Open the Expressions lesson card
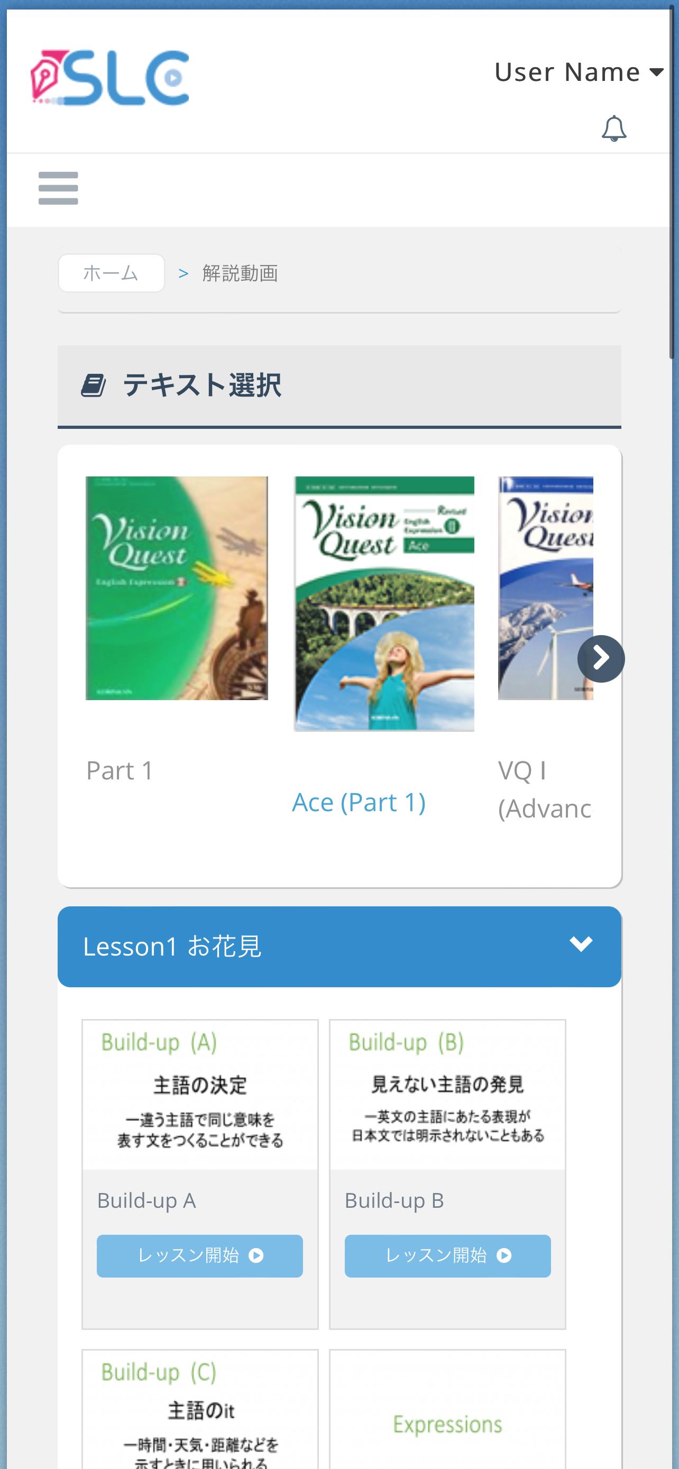The image size is (679, 1469). coord(447,1409)
